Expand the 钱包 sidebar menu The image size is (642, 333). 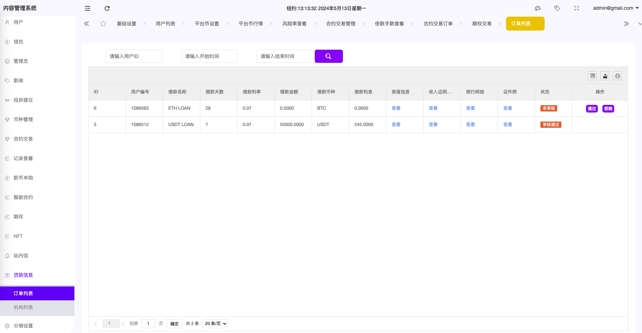click(18, 42)
